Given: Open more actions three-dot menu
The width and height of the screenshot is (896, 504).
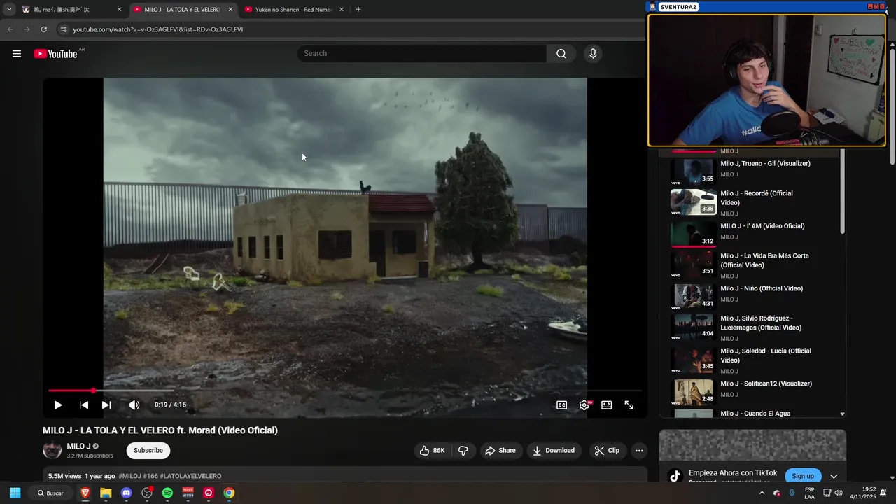Looking at the screenshot, I should pos(639,451).
